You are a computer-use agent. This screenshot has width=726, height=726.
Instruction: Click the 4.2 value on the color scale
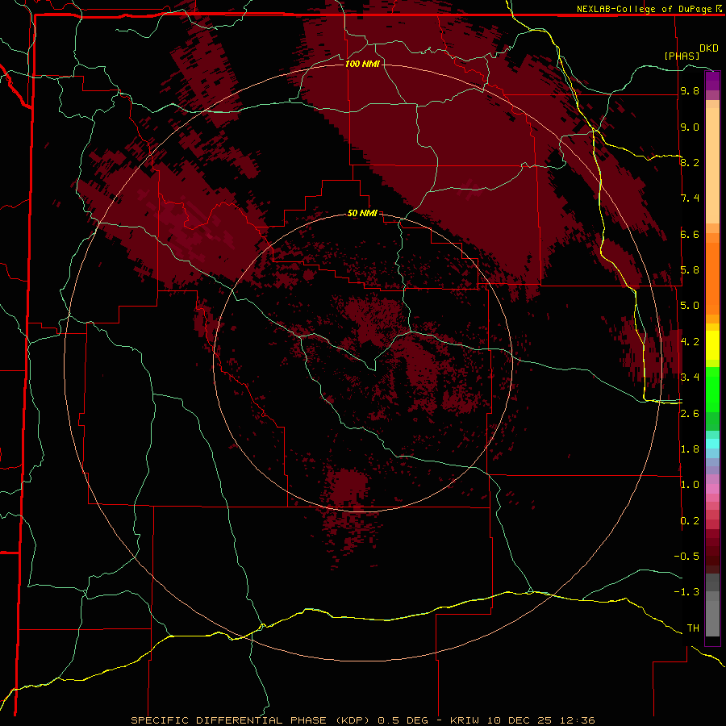coord(690,342)
